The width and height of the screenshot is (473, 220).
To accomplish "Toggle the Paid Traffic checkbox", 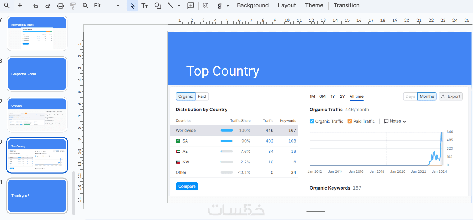I will pyautogui.click(x=350, y=121).
